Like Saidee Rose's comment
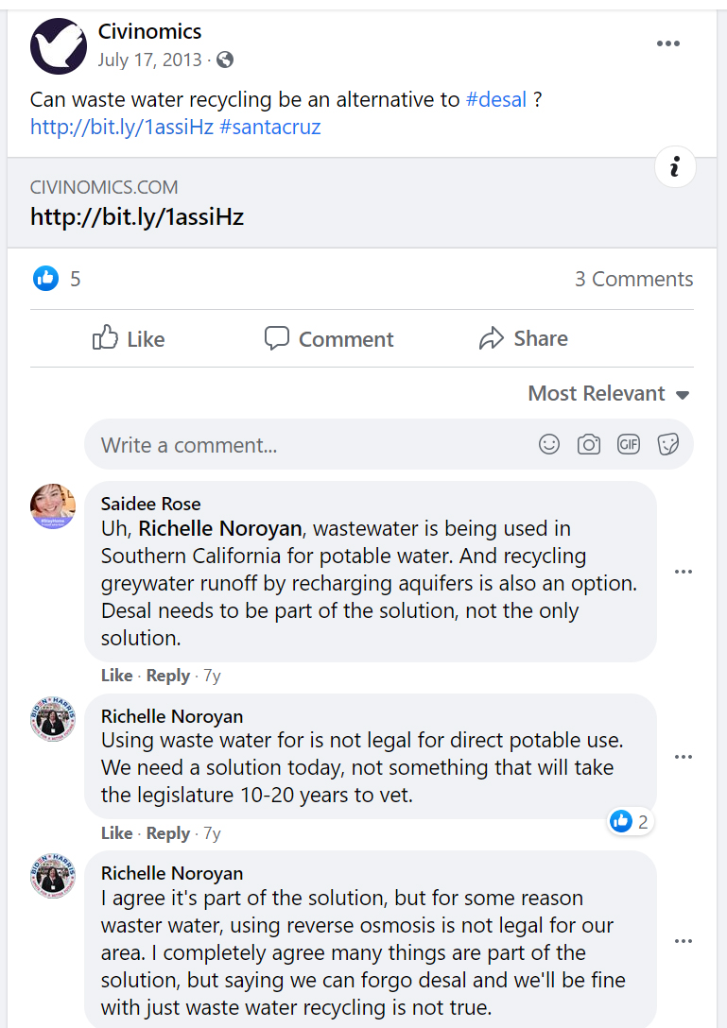This screenshot has height=1028, width=727. (116, 676)
